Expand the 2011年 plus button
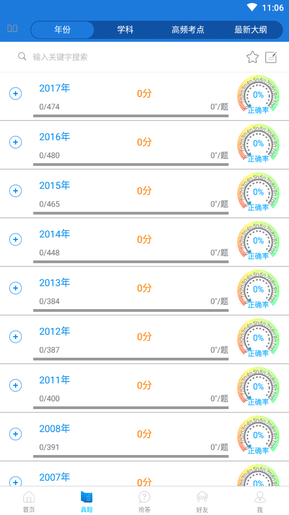 16,385
